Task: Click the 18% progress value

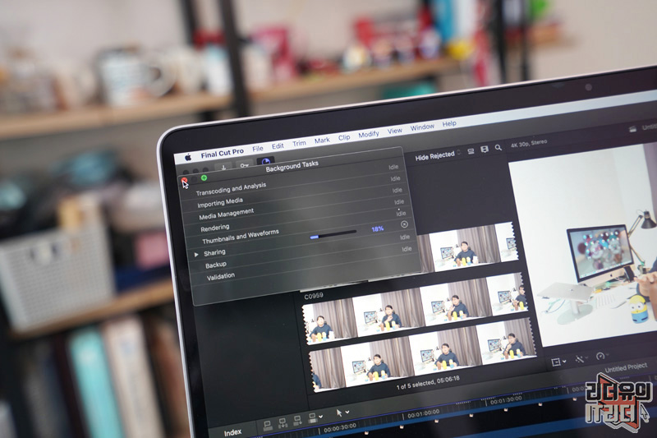Action: 377,228
